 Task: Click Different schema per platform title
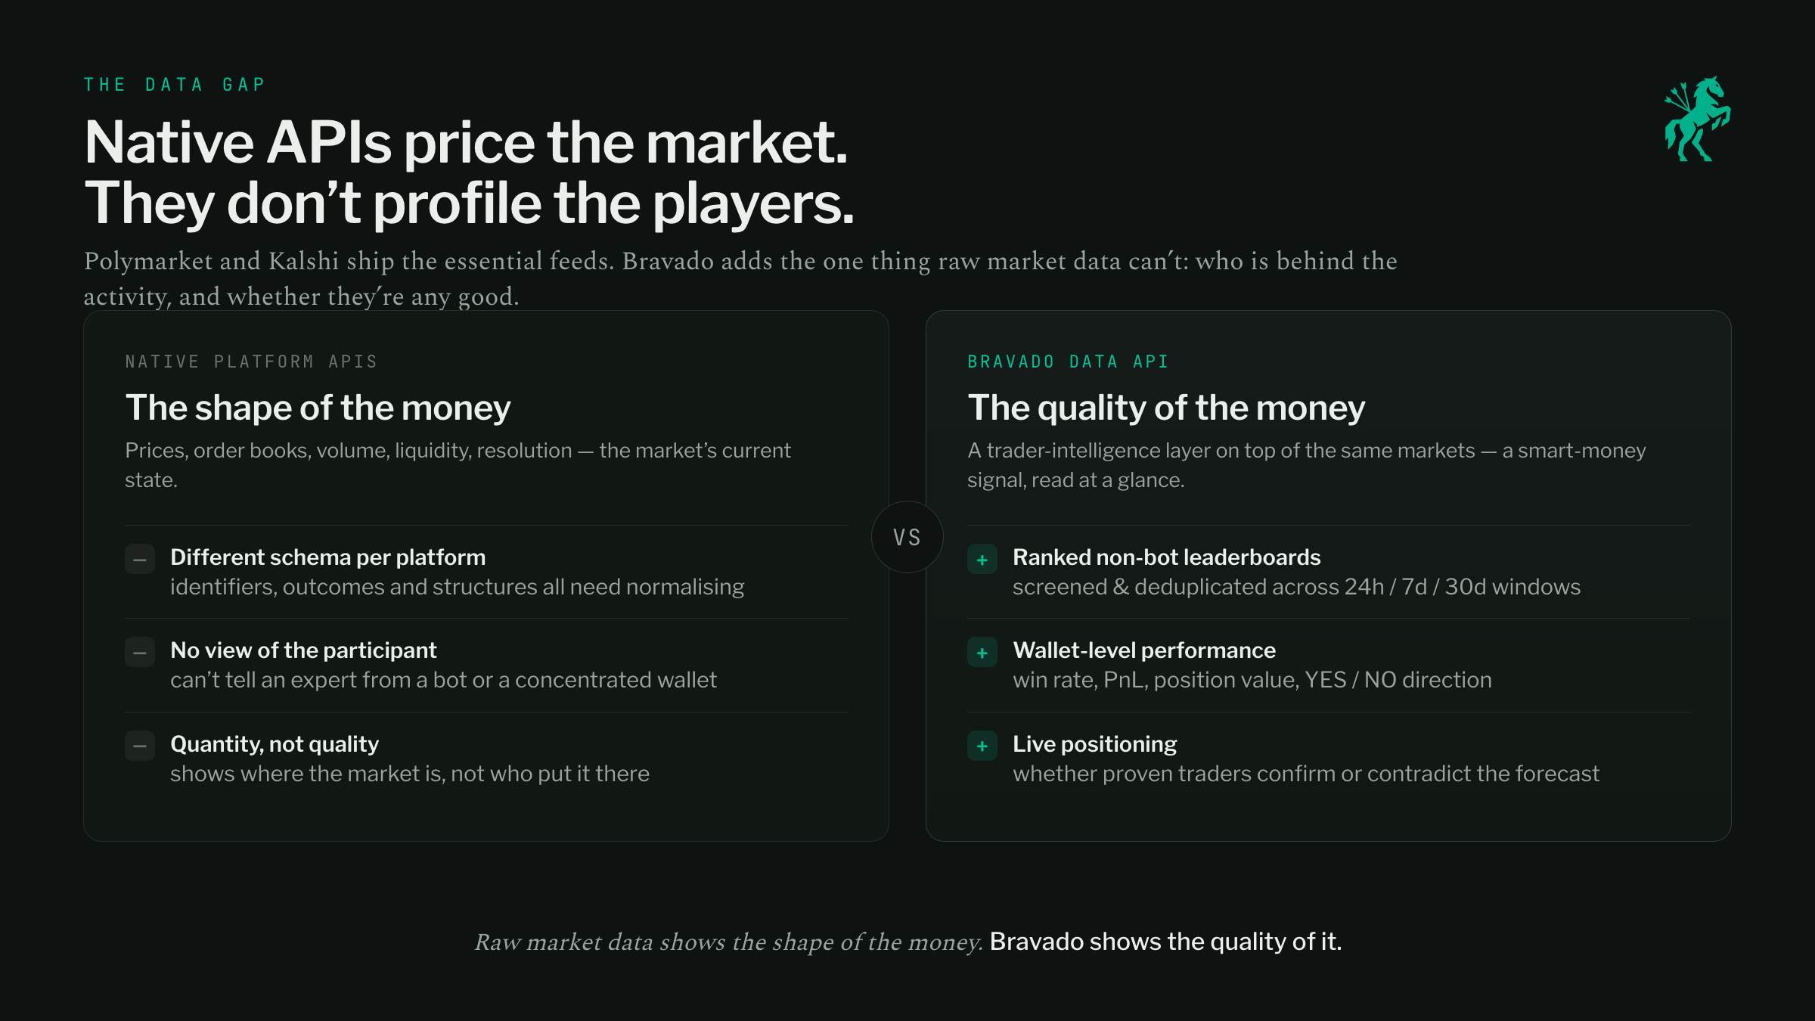pos(327,557)
